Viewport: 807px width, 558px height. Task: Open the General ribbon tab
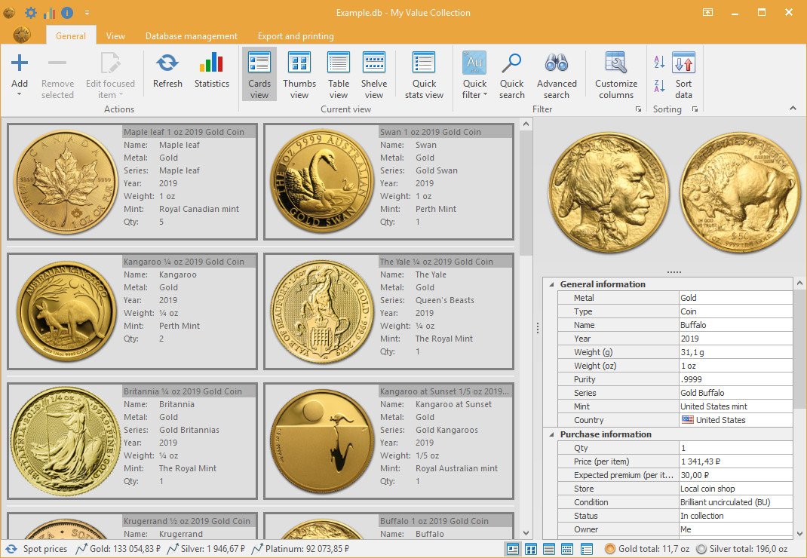[x=70, y=36]
